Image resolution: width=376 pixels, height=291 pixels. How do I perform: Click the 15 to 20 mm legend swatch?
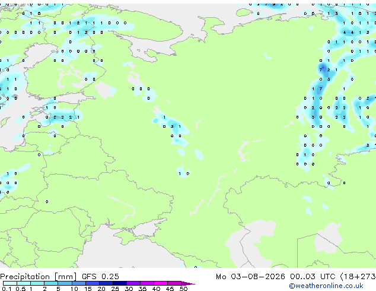pyautogui.click(x=93, y=283)
